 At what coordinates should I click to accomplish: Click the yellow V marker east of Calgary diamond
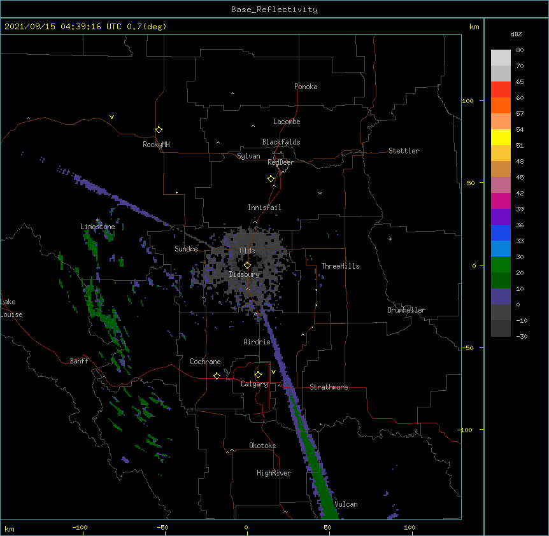tap(273, 372)
